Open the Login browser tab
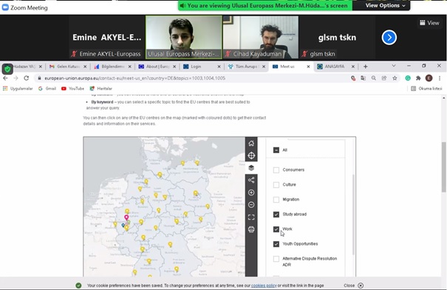447x290 pixels. pos(202,67)
